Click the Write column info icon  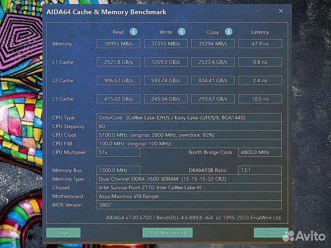tap(182, 32)
